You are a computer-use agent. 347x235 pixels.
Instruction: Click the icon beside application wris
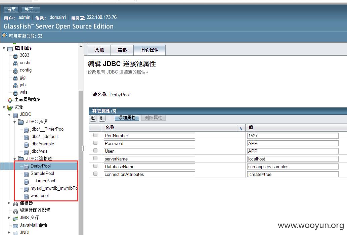[15, 93]
